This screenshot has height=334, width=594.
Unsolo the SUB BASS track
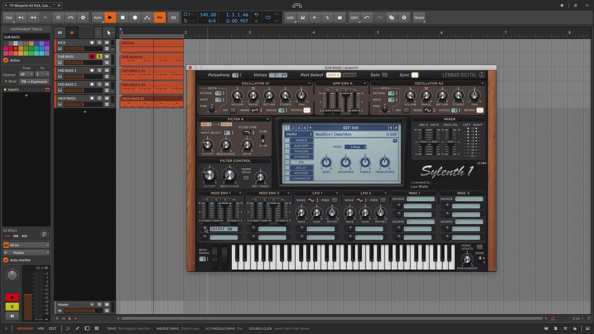[99, 57]
